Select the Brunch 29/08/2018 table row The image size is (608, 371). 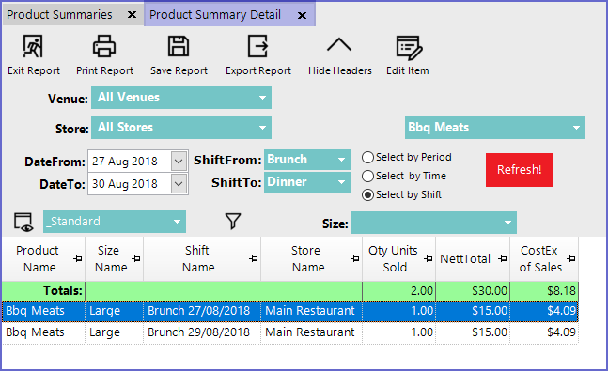[290, 332]
